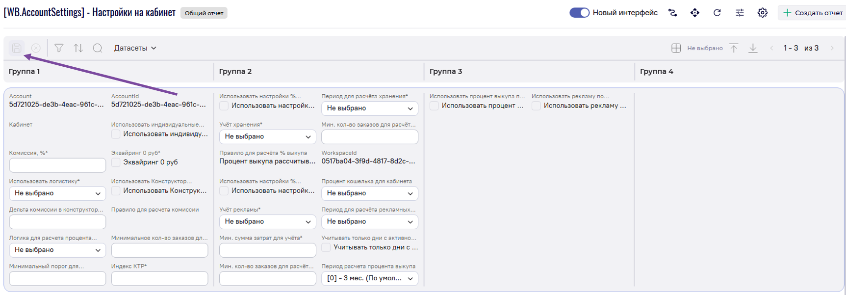Click the sliders adjustment icon
The image size is (846, 295).
(x=740, y=13)
